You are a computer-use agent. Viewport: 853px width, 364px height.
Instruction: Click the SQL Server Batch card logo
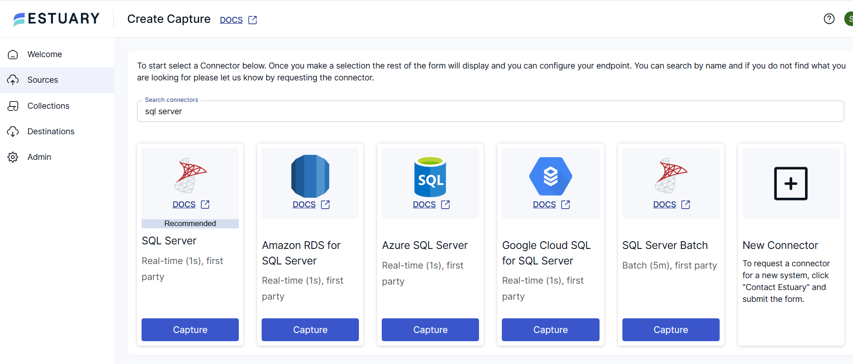click(x=671, y=175)
